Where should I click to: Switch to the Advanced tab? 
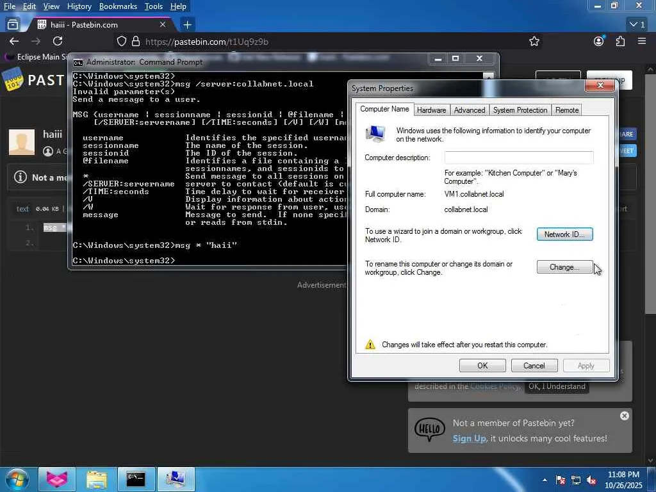click(470, 110)
